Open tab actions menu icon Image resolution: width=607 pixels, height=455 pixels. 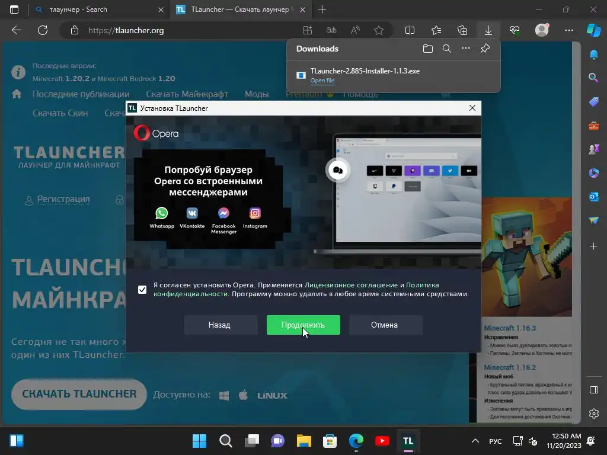click(x=14, y=9)
